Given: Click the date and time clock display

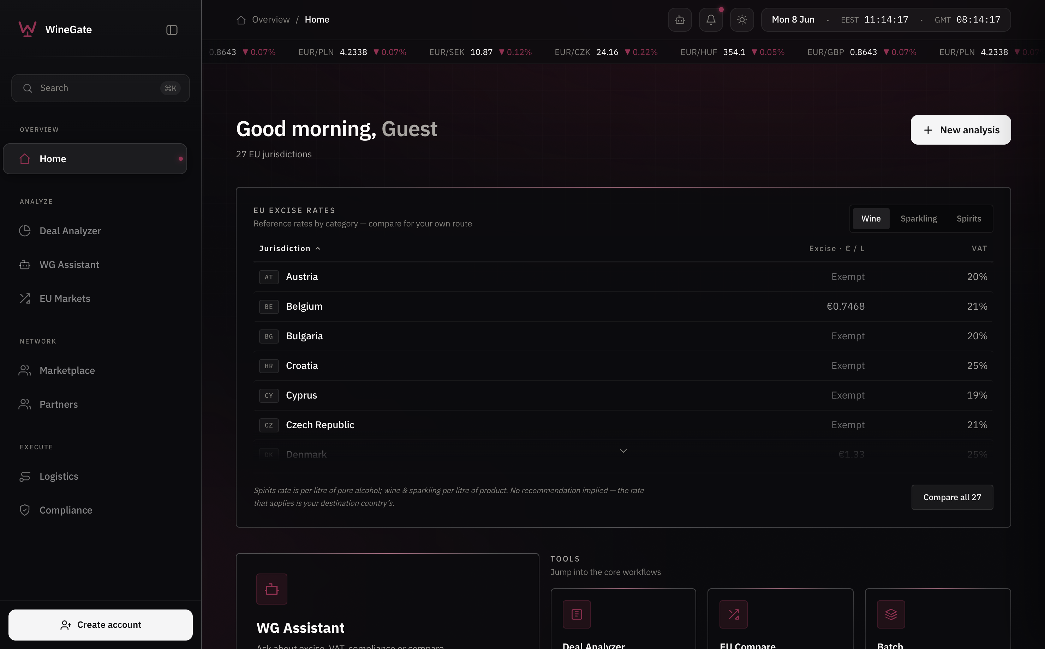Looking at the screenshot, I should [x=886, y=20].
